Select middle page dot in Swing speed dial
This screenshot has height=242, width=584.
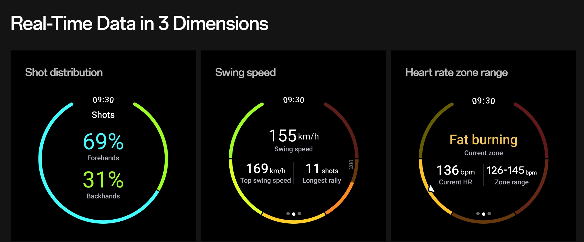(294, 214)
